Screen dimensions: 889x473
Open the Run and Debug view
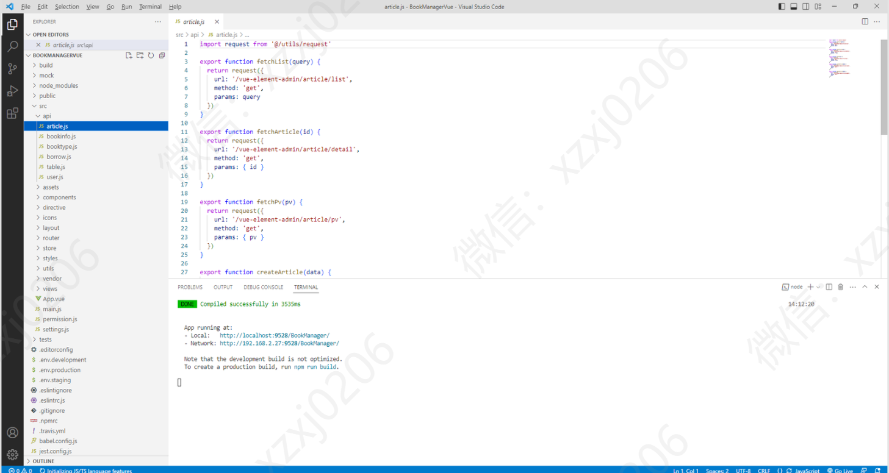coord(12,91)
